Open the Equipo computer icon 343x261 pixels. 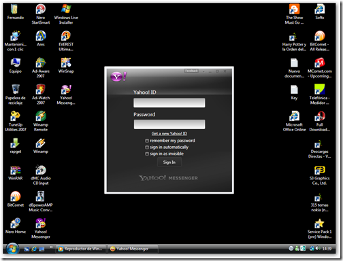(x=15, y=65)
